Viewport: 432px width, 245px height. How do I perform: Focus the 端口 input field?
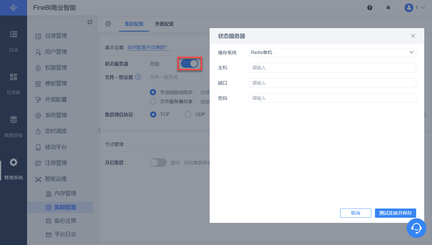332,83
